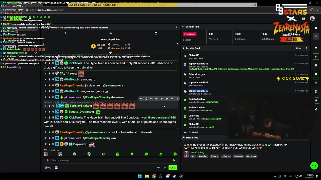
Task: Click the chat bubble icon beside the gear
Action: (x=158, y=168)
